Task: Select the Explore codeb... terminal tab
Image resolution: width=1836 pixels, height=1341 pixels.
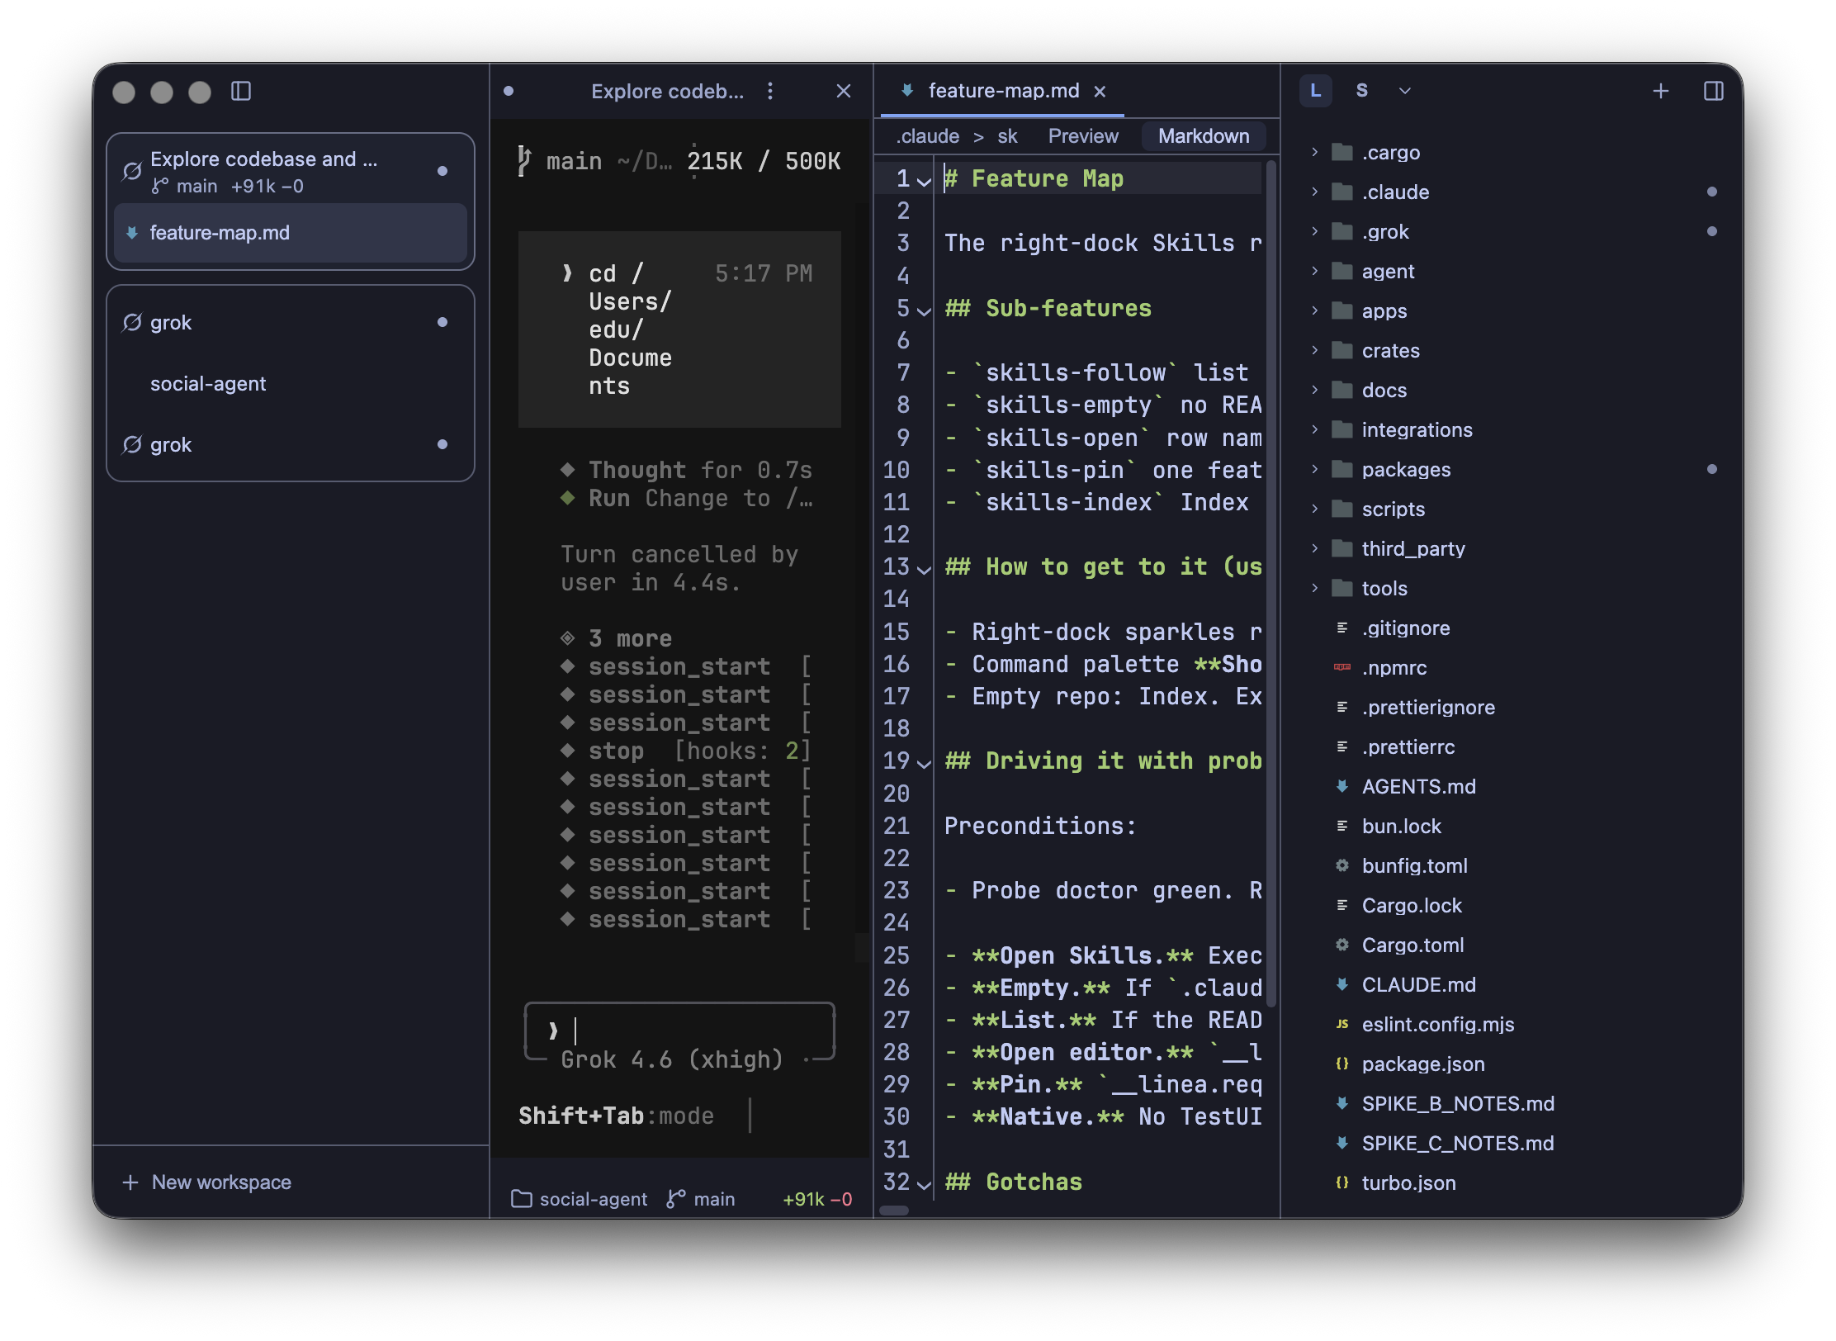Action: [x=667, y=91]
